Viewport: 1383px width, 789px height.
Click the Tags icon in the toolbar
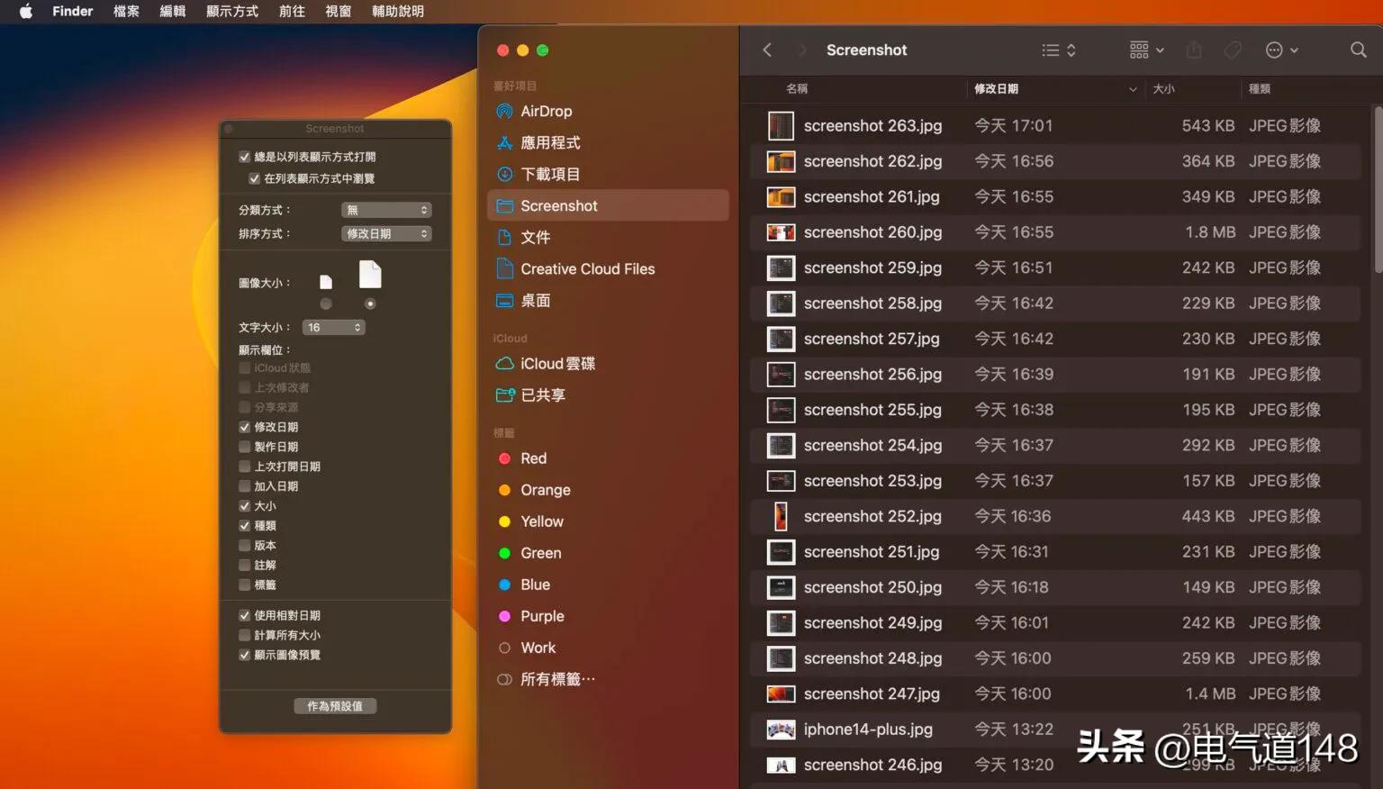1233,50
